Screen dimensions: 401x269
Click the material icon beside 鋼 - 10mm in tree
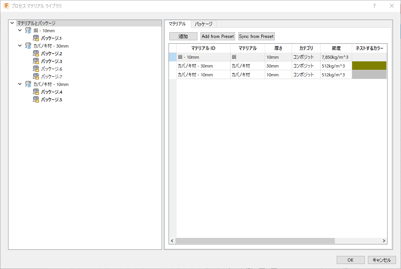click(28, 31)
